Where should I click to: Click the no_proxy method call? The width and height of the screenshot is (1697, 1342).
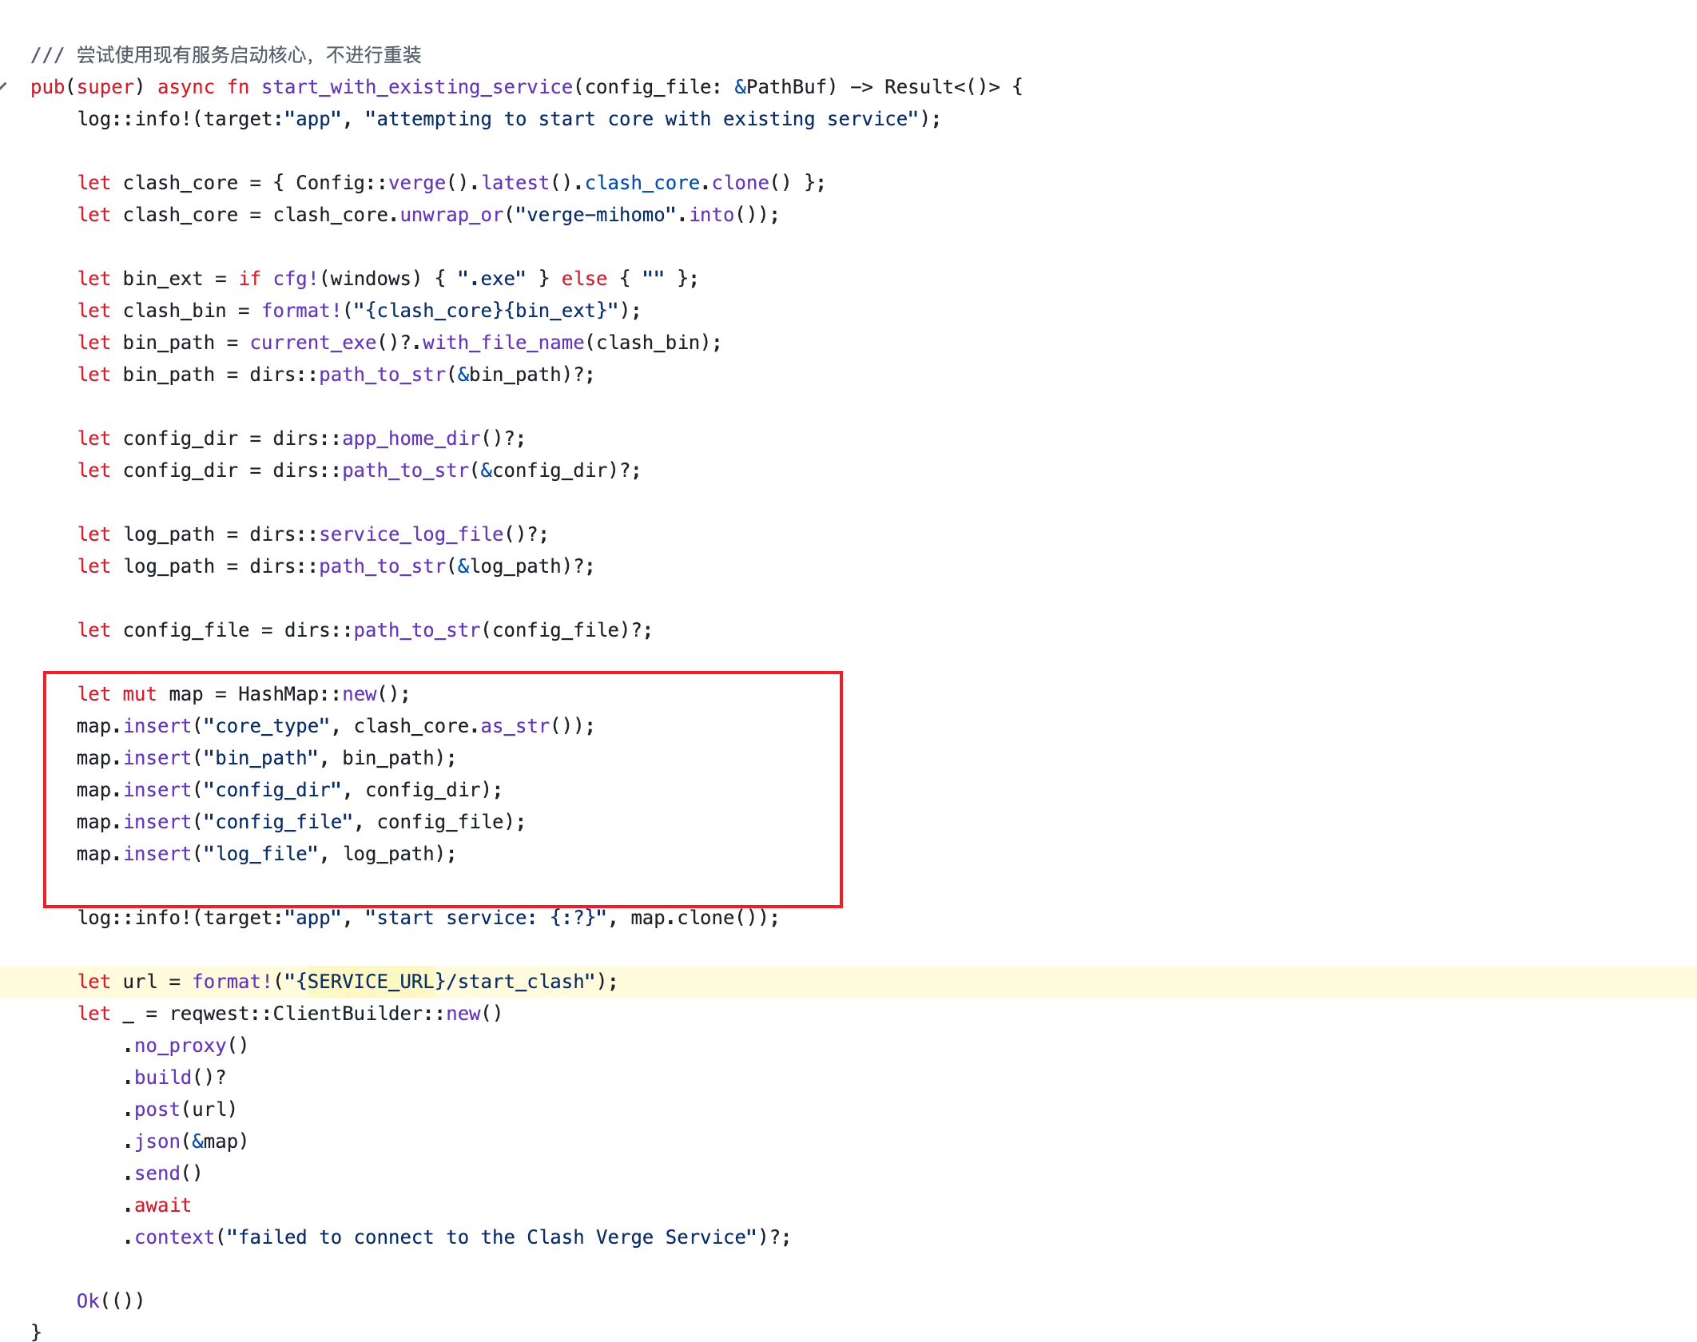(x=180, y=1045)
